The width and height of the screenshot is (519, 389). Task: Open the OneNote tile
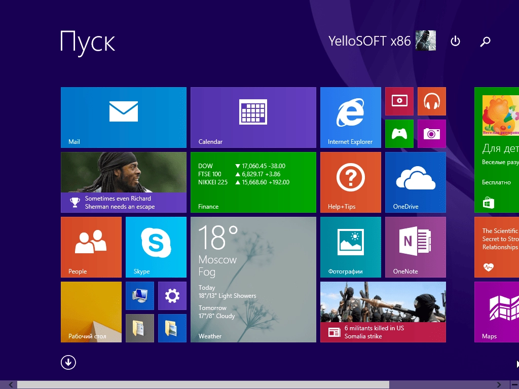[416, 247]
